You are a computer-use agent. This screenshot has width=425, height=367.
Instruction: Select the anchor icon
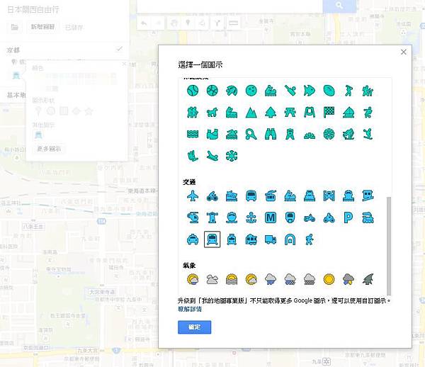251,218
